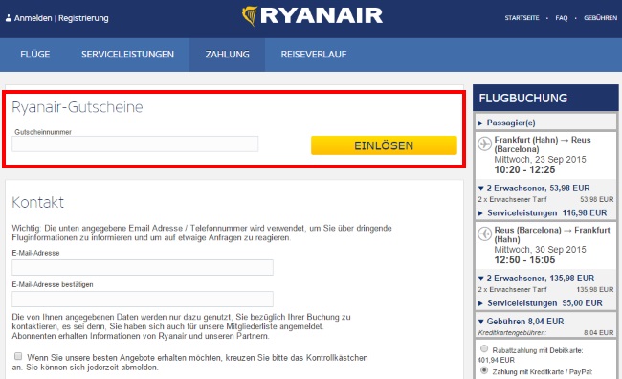This screenshot has height=379, width=622.
Task: Focus the E-Mail-Adresse field
Action: point(143,267)
